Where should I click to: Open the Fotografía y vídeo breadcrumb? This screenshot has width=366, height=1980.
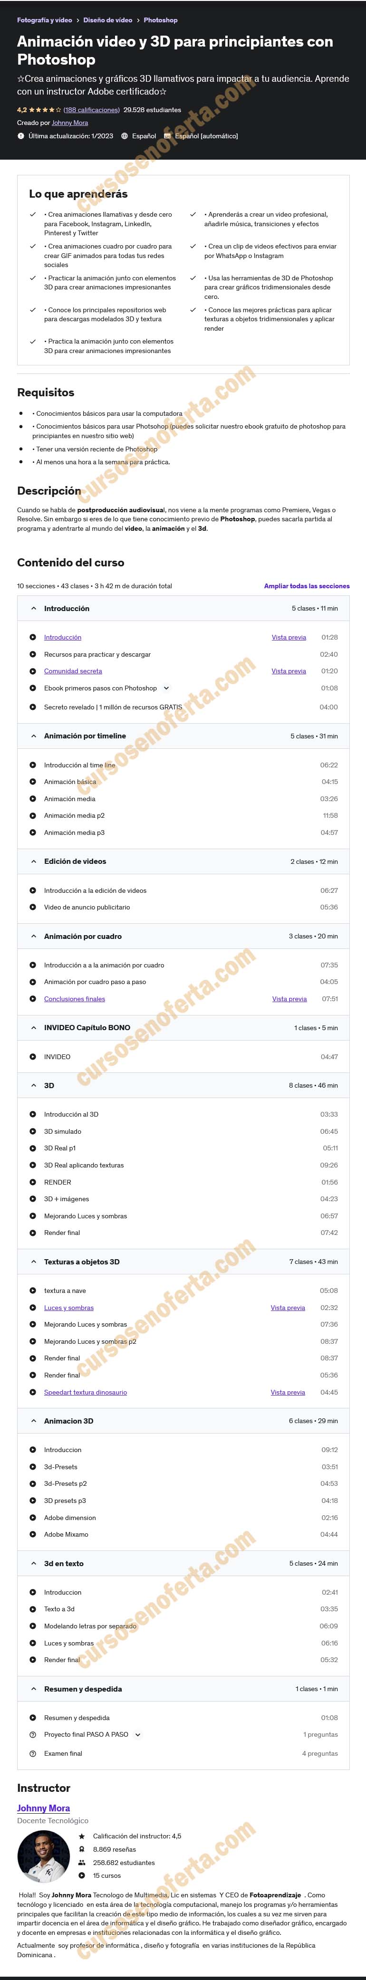(45, 20)
